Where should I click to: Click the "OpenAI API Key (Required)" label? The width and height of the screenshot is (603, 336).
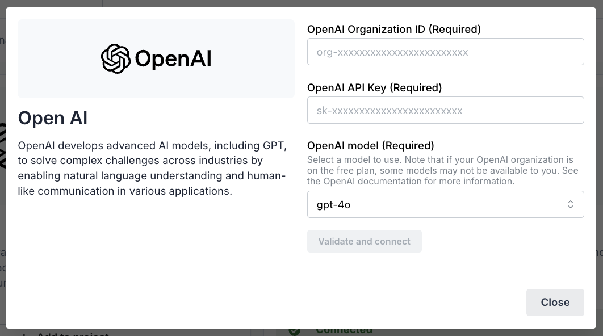[374, 88]
